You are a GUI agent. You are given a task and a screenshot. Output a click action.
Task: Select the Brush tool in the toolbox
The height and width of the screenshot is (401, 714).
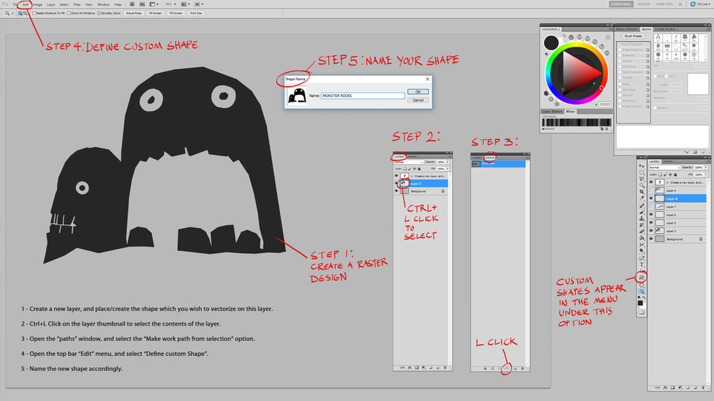(641, 212)
